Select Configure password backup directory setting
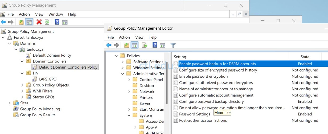The width and height of the screenshot is (328, 134). (250, 101)
